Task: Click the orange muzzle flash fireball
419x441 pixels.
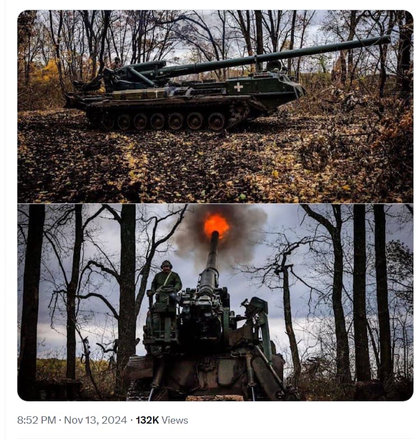Action: click(216, 225)
